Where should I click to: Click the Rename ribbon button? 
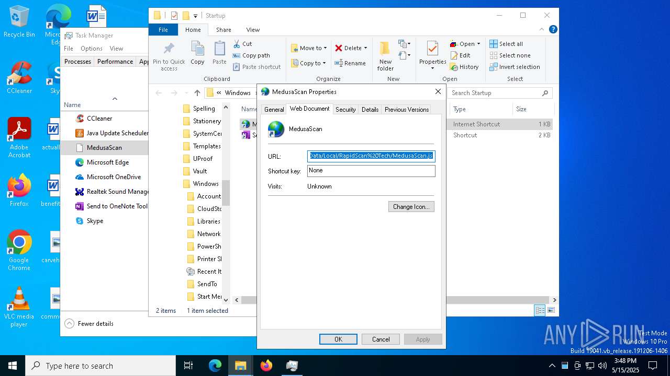[350, 63]
